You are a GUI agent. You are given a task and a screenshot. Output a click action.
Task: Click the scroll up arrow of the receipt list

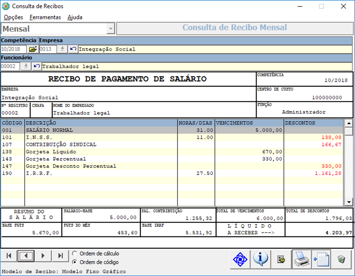[x=349, y=123]
